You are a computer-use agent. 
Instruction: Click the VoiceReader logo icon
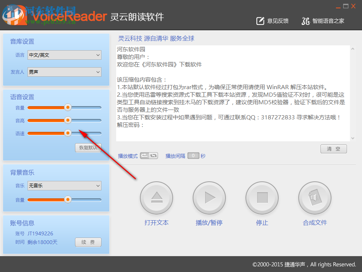point(14,17)
